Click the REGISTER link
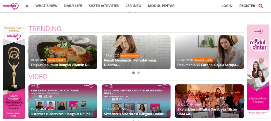Image resolution: width=271 pixels, height=121 pixels. (247, 6)
